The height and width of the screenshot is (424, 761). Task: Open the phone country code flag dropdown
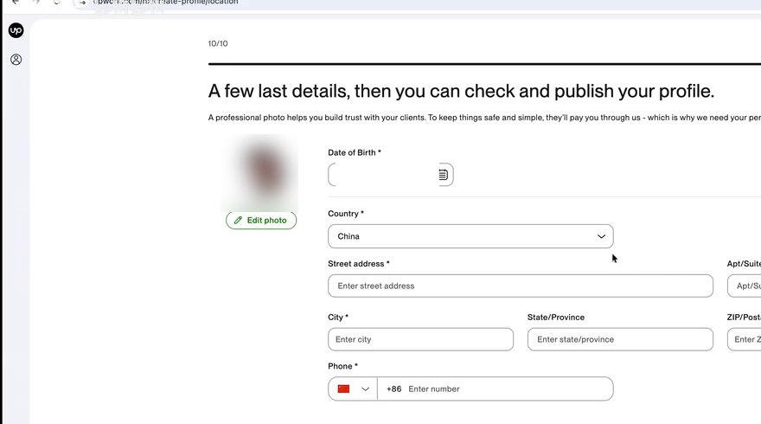pyautogui.click(x=353, y=389)
